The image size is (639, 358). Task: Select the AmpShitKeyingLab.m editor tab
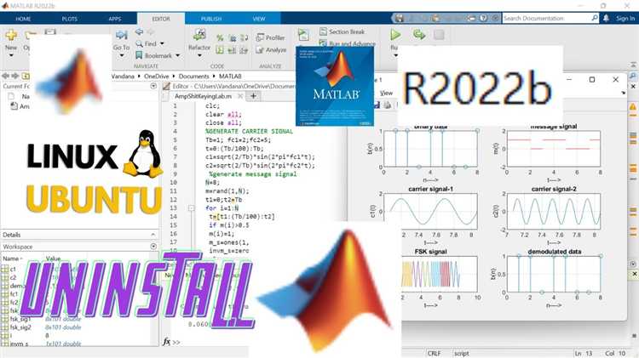(203, 96)
